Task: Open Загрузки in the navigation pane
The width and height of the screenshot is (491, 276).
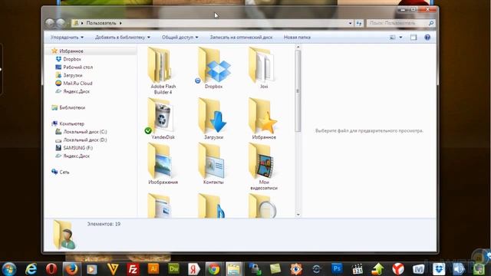Action: point(73,75)
